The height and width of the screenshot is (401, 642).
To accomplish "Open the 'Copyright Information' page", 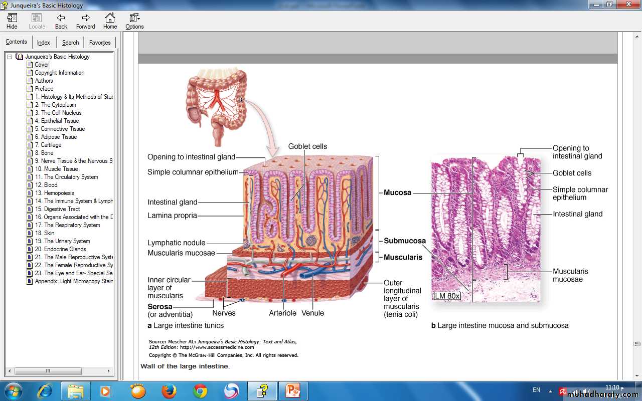I will pos(60,73).
